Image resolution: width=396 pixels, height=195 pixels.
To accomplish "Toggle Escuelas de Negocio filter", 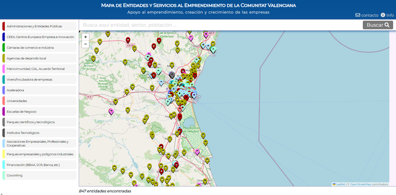I will 39,112.
